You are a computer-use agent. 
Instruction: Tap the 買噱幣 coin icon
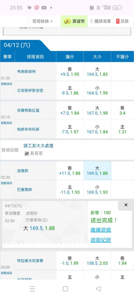(x=67, y=21)
